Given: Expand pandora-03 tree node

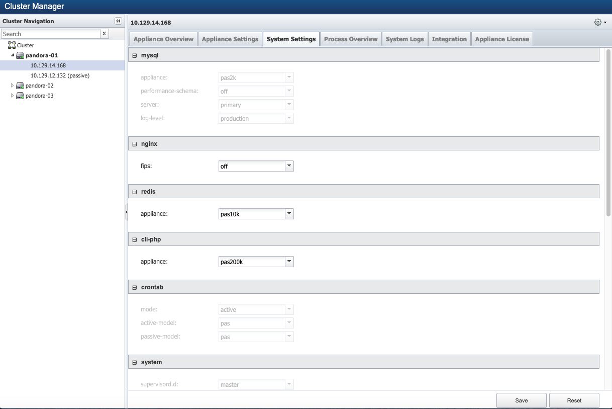Looking at the screenshot, I should (x=13, y=96).
